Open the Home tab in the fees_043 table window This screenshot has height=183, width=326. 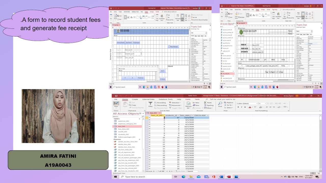pos(125,99)
